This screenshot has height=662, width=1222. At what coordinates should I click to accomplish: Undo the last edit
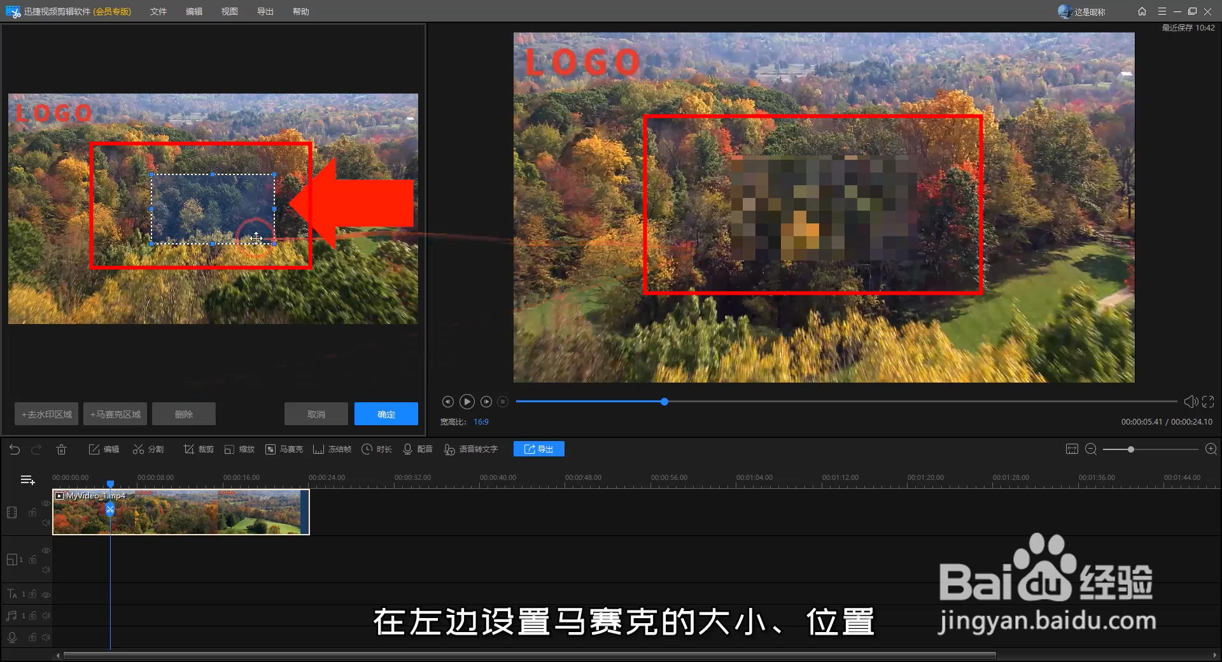pyautogui.click(x=15, y=449)
